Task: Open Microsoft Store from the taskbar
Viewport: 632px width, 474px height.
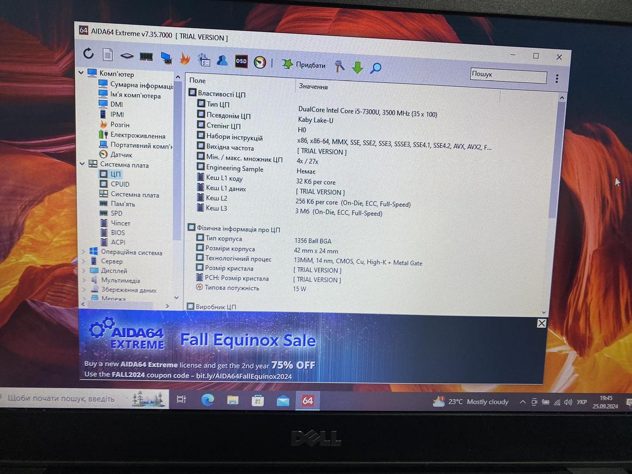Action: (258, 400)
